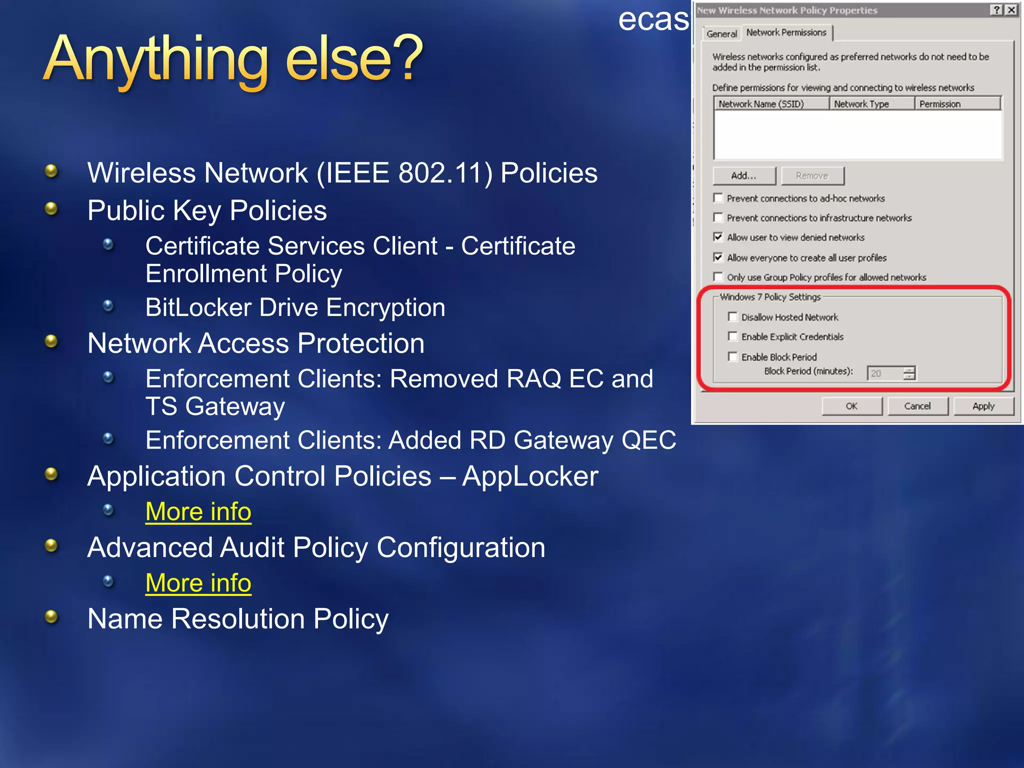Open More info link under AppLocker

point(198,512)
